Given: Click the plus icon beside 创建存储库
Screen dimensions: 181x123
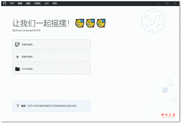Looking at the screenshot, I should pyautogui.click(x=17, y=57).
